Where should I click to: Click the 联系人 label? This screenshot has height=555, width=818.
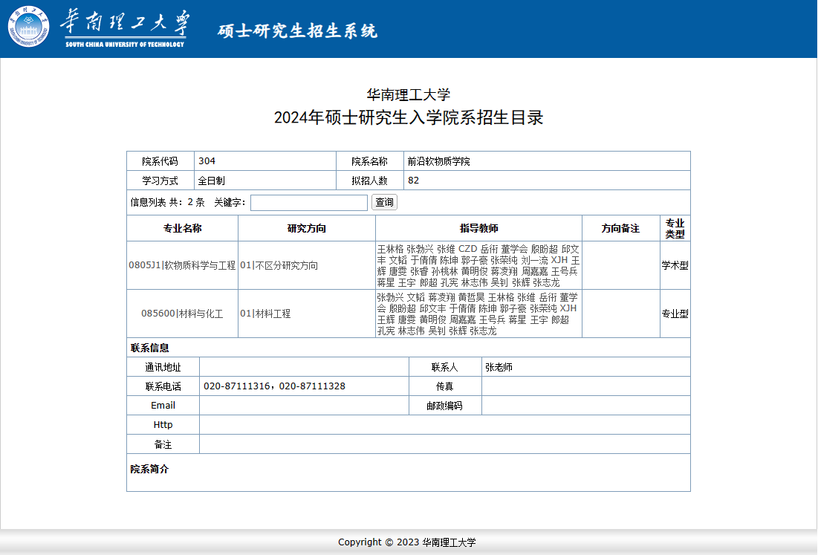pos(445,367)
